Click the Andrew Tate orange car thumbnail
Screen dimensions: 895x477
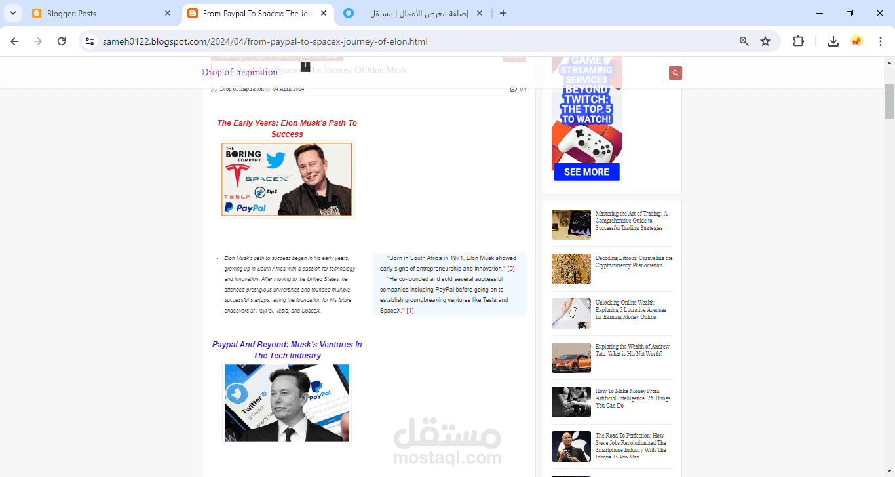(571, 358)
